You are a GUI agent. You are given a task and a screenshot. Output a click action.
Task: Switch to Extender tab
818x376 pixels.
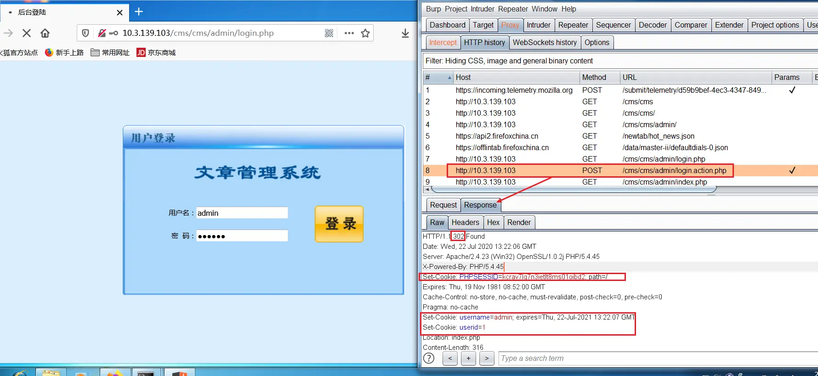[729, 25]
